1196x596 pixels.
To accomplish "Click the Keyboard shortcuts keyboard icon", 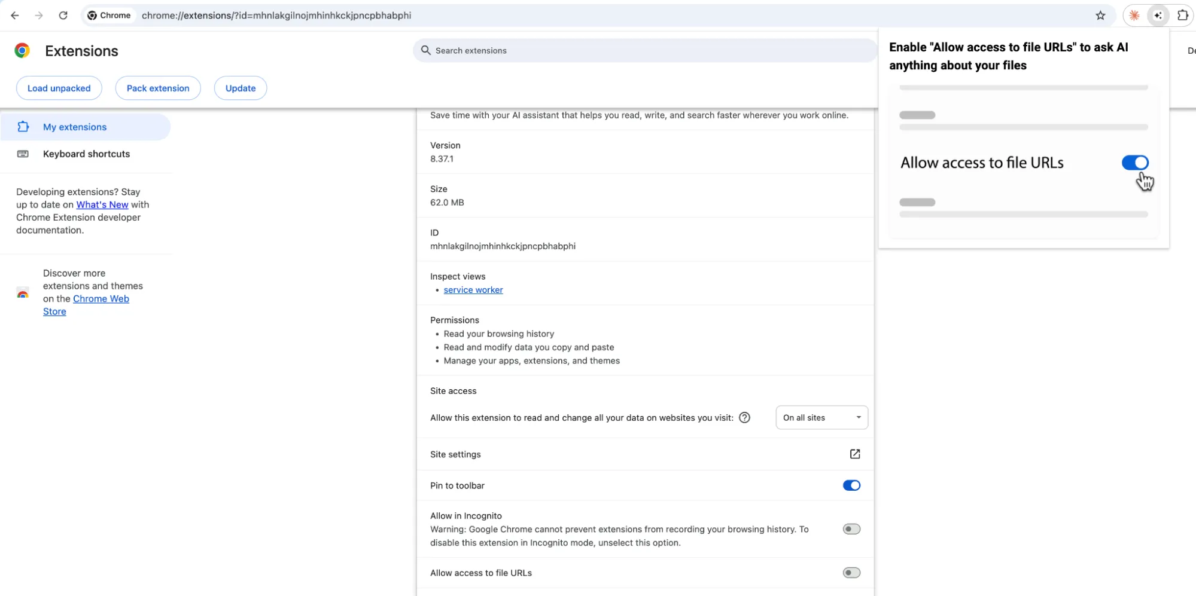I will tap(23, 154).
